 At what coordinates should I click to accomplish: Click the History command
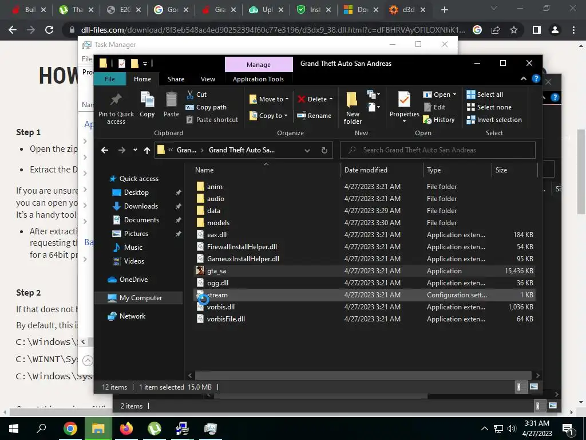(439, 120)
